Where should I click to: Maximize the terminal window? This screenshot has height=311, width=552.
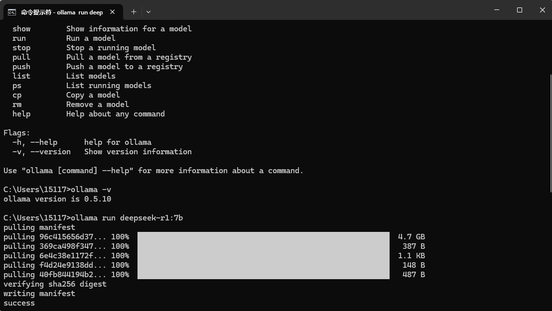coord(519,10)
